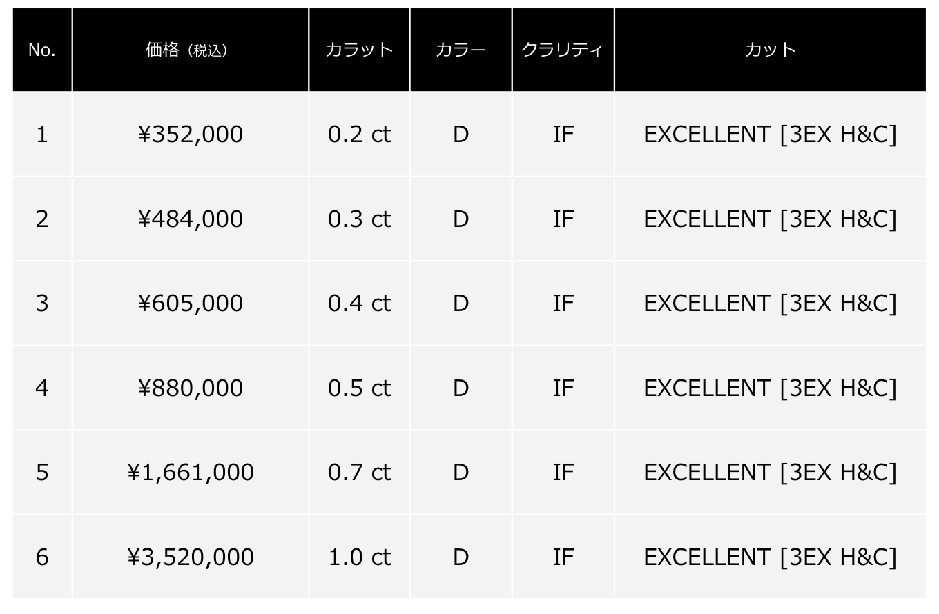The height and width of the screenshot is (614, 939).
Task: Click the カット column header
Action: pos(770,50)
